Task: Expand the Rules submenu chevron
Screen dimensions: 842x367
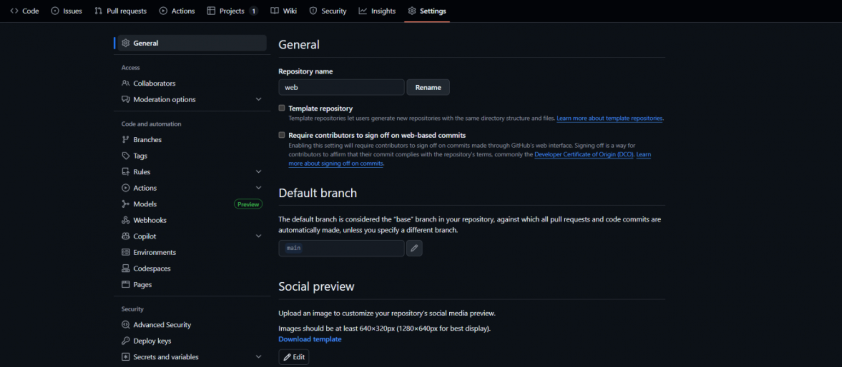Action: tap(258, 171)
